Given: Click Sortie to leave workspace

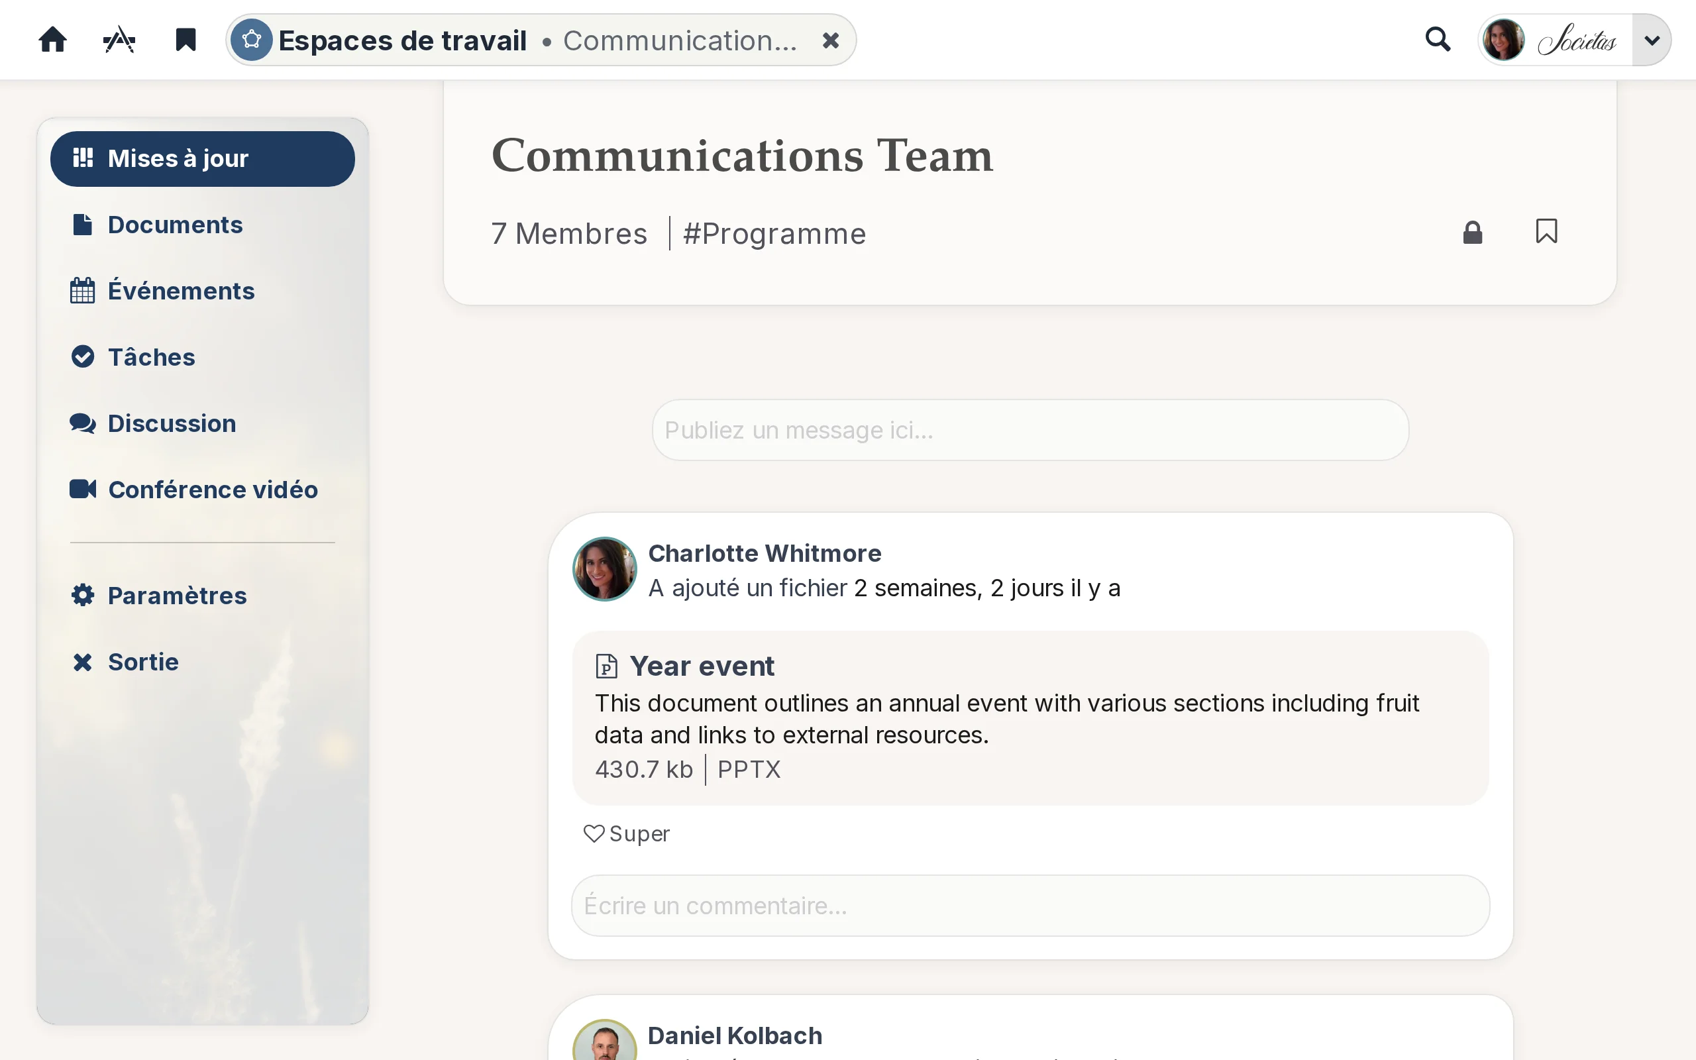Looking at the screenshot, I should tap(203, 662).
